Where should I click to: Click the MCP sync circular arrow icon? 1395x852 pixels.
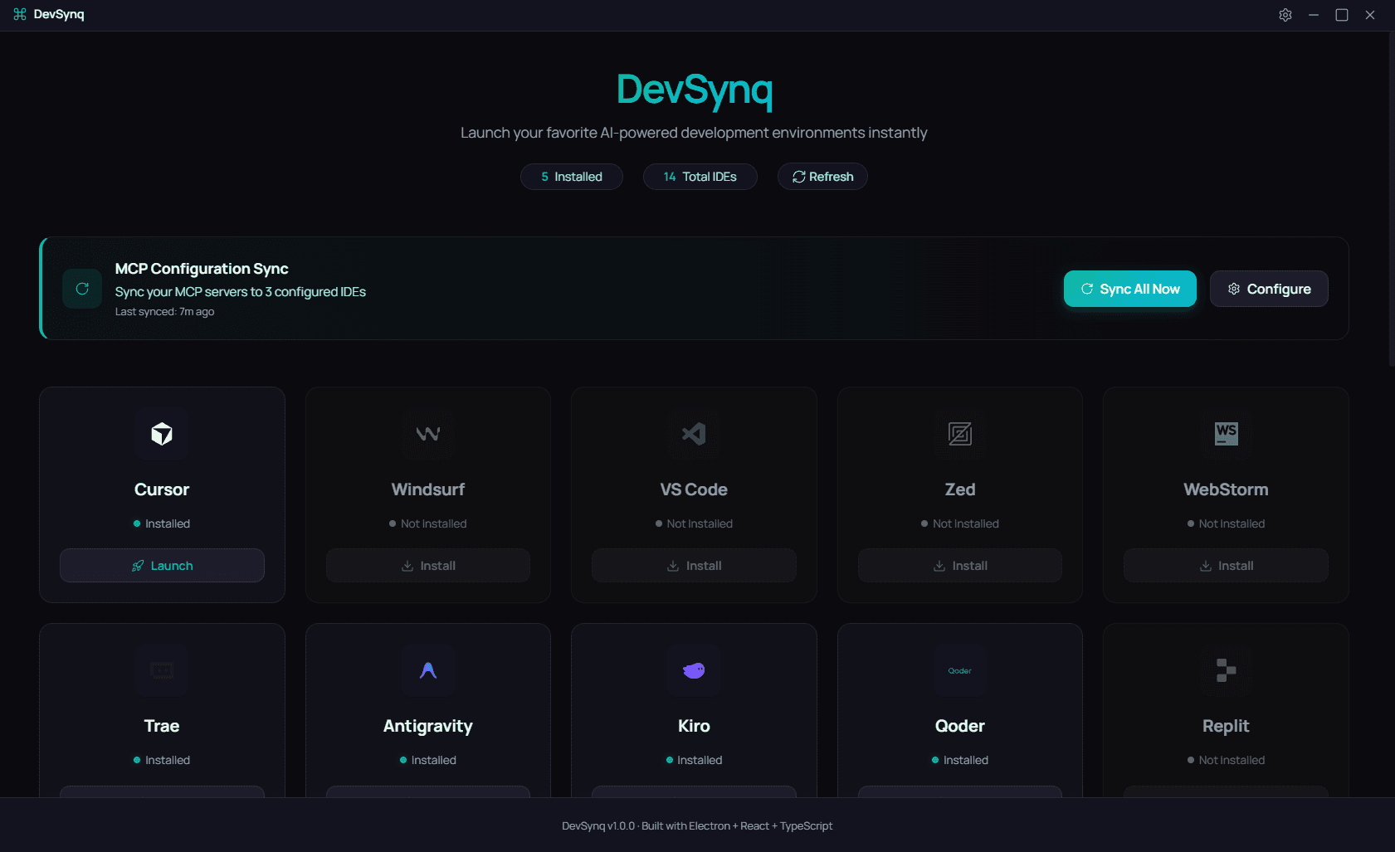tap(82, 288)
